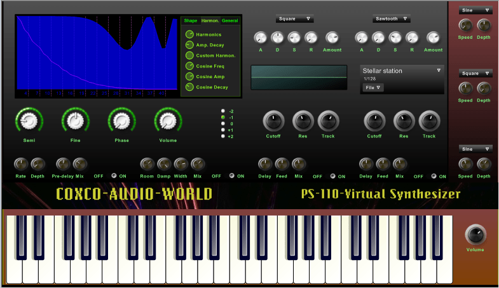Click the Phase knob
The width and height of the screenshot is (499, 288).
click(x=121, y=121)
